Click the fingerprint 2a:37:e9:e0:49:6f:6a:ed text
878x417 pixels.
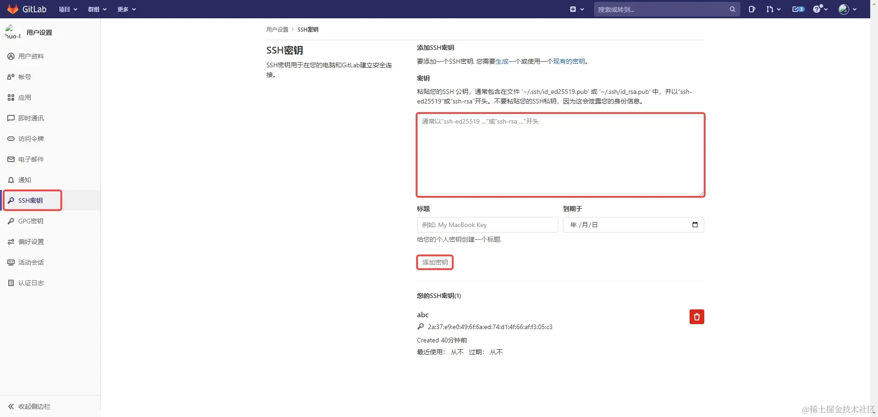point(490,327)
